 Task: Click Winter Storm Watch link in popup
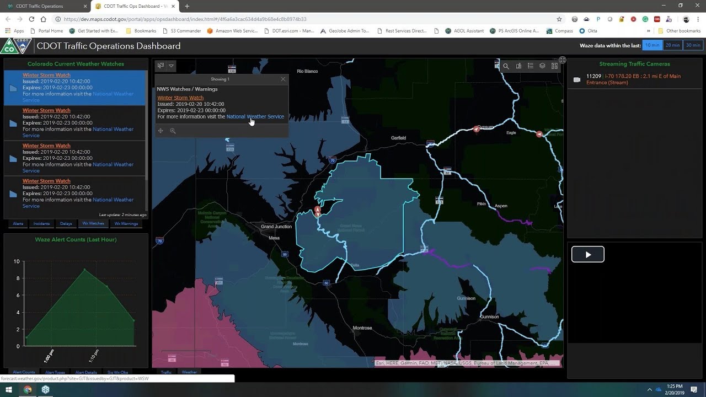[180, 98]
